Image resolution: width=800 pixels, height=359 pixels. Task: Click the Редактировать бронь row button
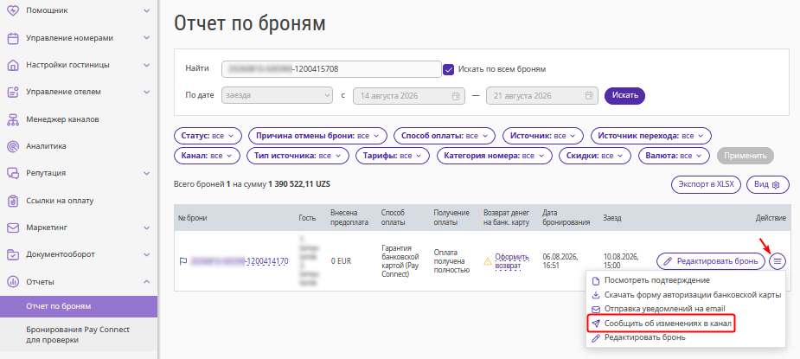pyautogui.click(x=711, y=261)
